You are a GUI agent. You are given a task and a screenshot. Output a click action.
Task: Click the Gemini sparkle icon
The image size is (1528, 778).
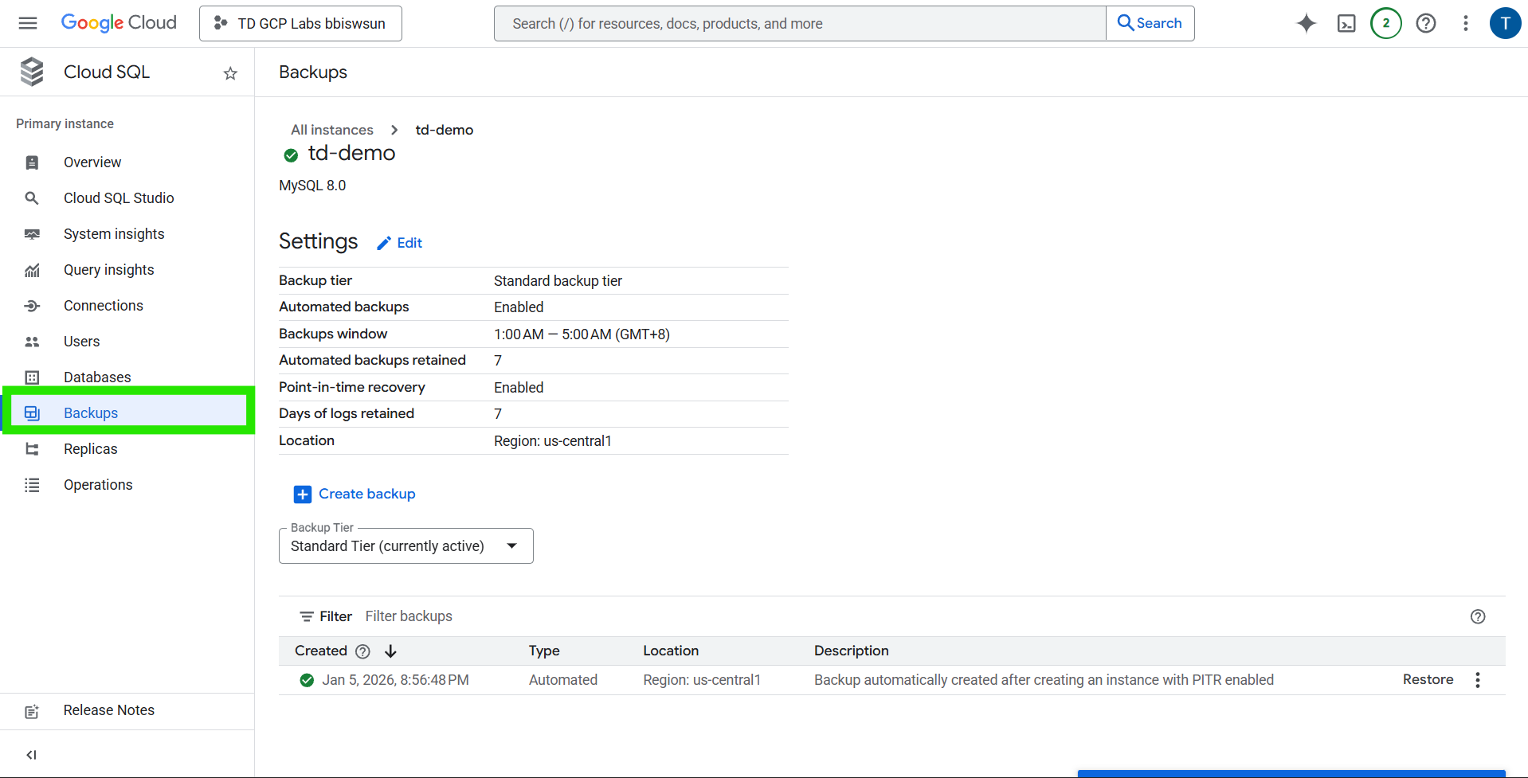[x=1306, y=23]
